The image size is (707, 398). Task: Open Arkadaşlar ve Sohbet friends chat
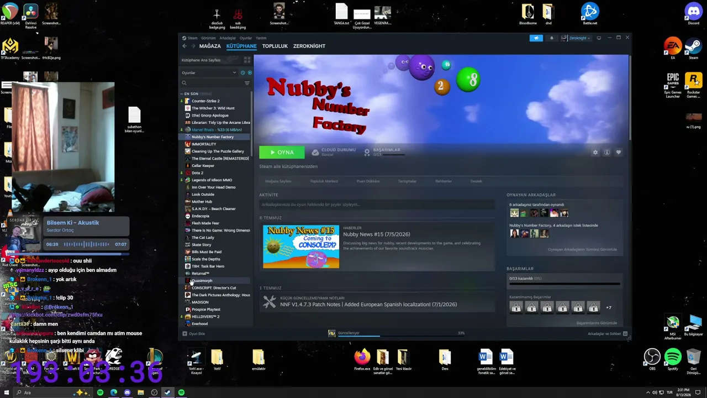608,334
